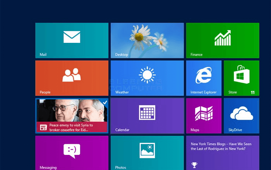The height and width of the screenshot is (170, 271).
Task: Open the Weather sun icon
Action: click(147, 75)
